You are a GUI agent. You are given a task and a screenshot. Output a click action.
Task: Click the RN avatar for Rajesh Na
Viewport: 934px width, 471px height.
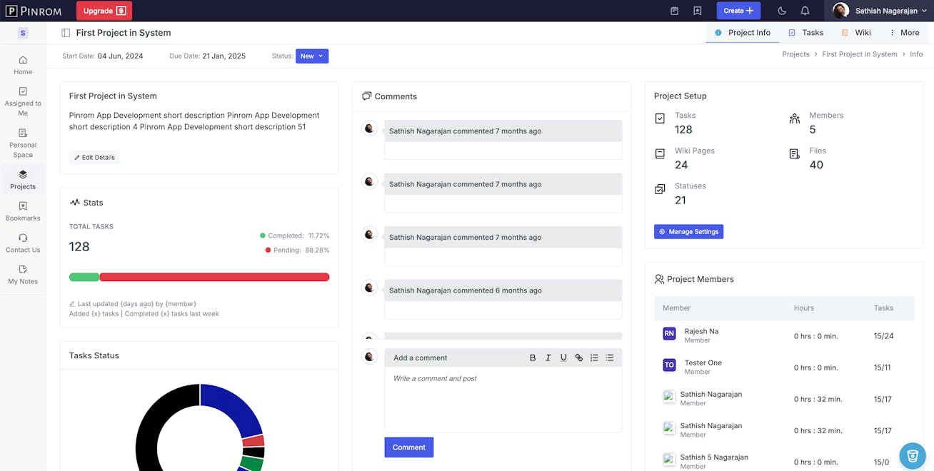[x=669, y=333]
